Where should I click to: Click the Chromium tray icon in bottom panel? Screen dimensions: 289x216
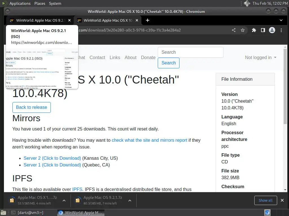pyautogui.click(x=267, y=213)
